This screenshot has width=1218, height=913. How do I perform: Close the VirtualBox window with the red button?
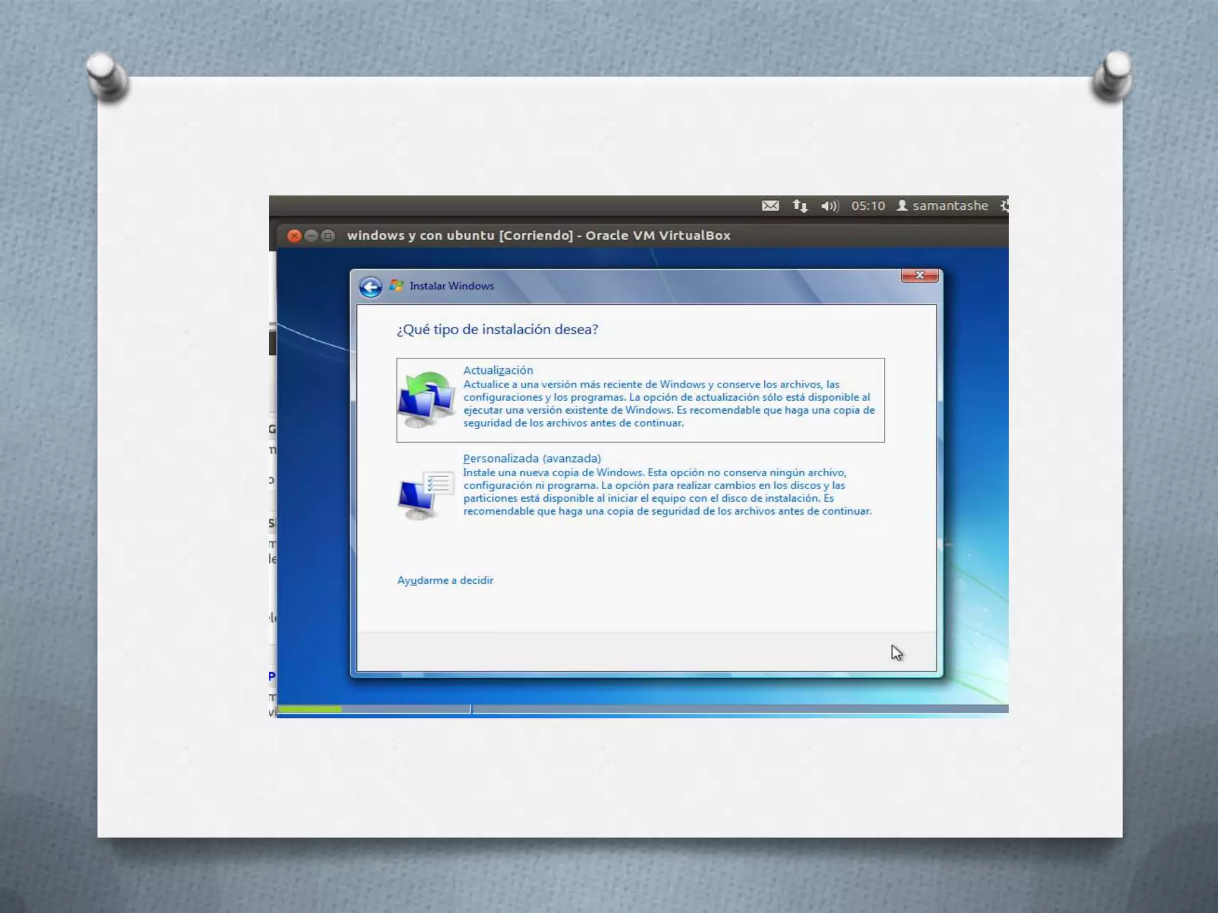pyautogui.click(x=294, y=236)
